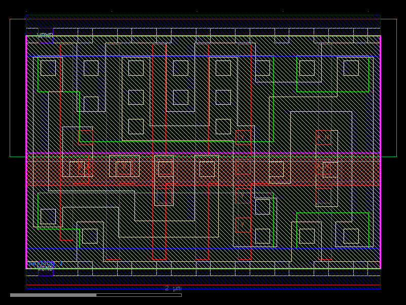Click the nand4bb_1 cell instance name
Screen dimensions: 406x305
tap(43, 263)
